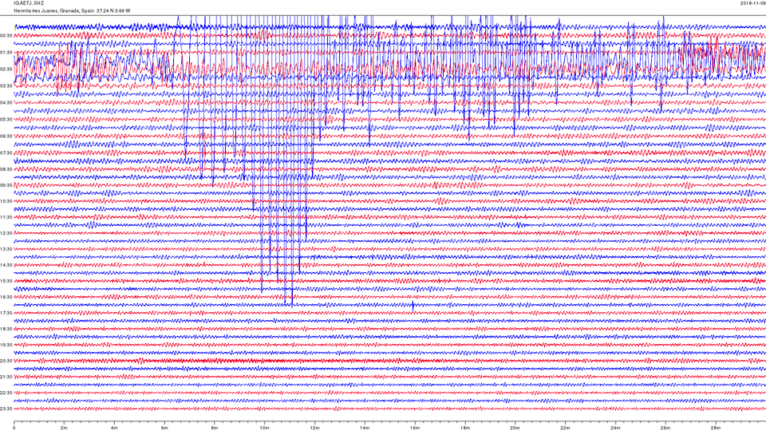The height and width of the screenshot is (431, 766).
Task: Select the 13:30 time label
Action: coord(6,249)
